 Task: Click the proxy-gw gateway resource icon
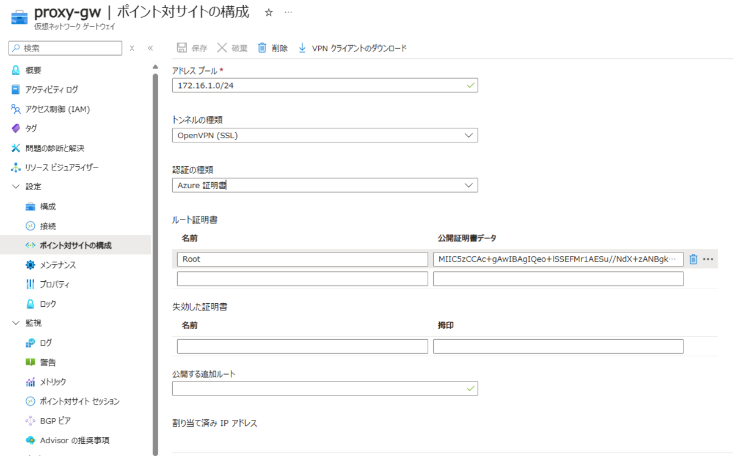20,17
